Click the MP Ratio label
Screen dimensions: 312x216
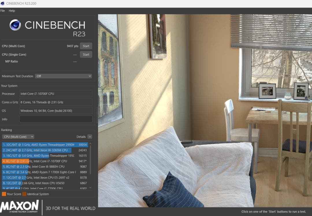(12, 61)
